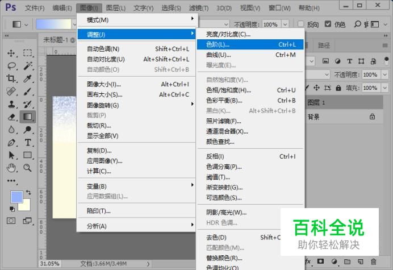Screen dimensions: 393x270
Task: Switch to the 路径 paths tab
Action: (x=324, y=45)
